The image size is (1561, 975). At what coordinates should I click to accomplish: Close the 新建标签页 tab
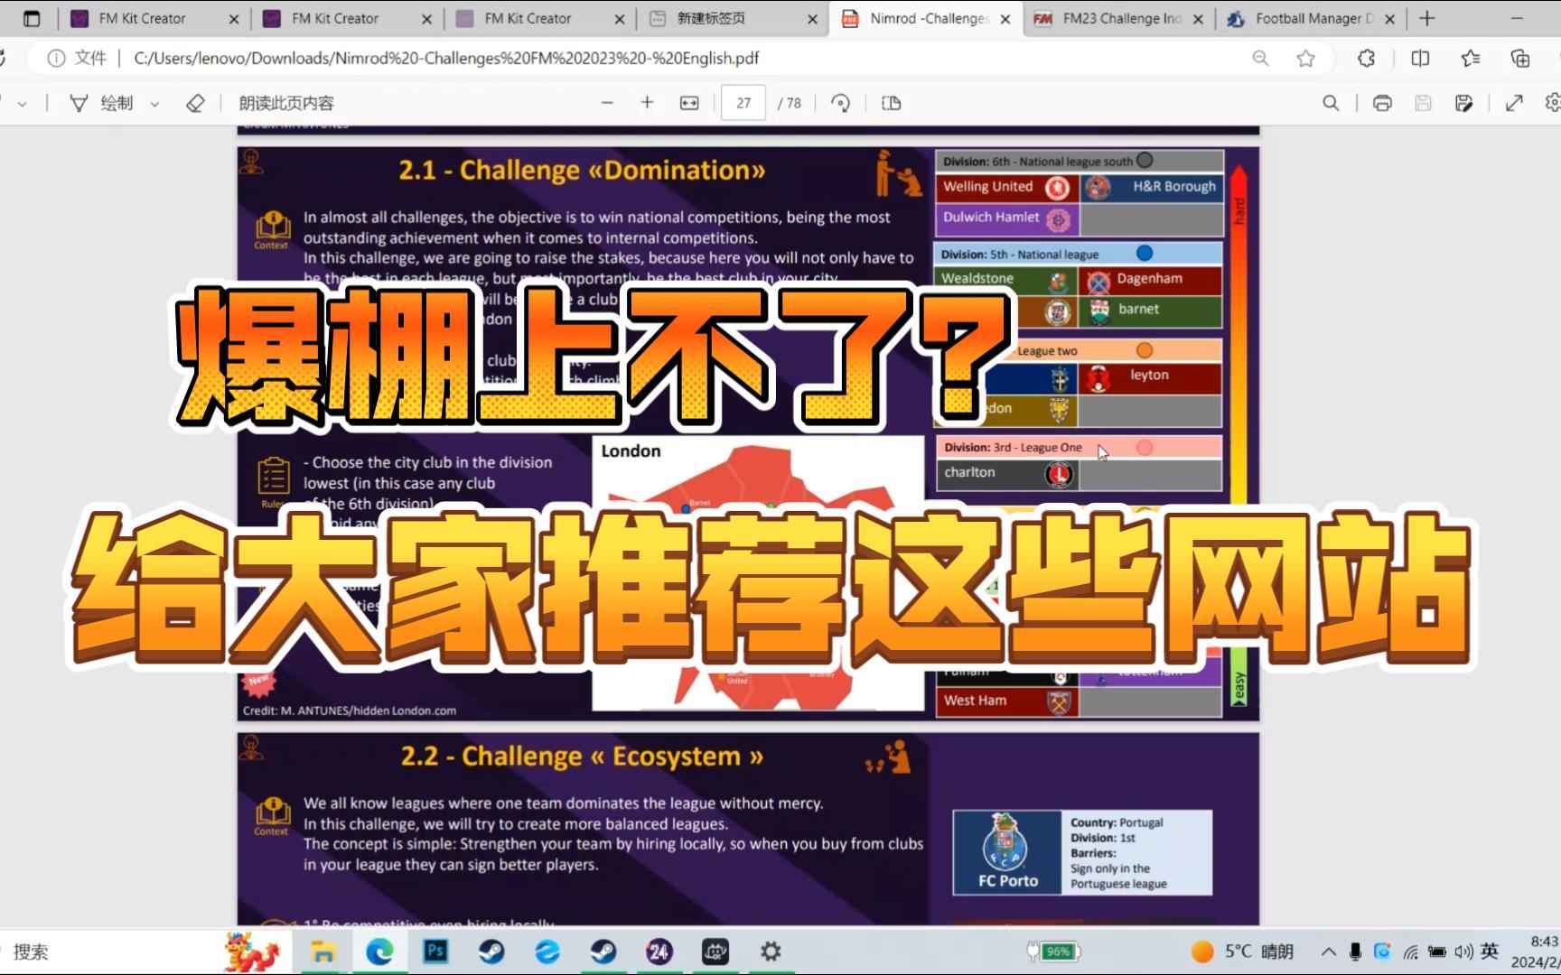[x=812, y=19]
